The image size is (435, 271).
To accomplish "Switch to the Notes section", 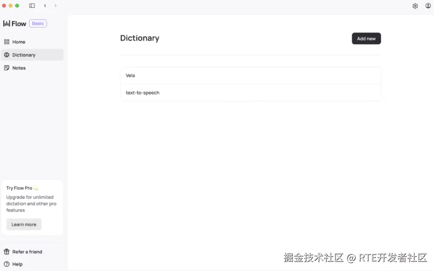I will click(32, 68).
